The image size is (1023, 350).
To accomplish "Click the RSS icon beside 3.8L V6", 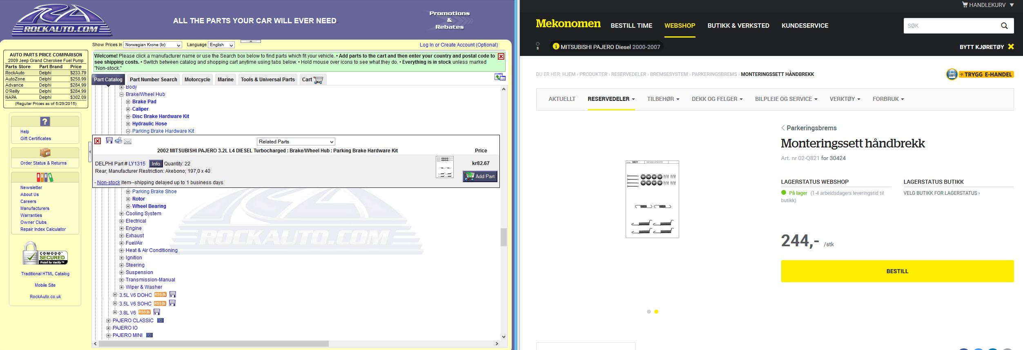I will tap(145, 312).
